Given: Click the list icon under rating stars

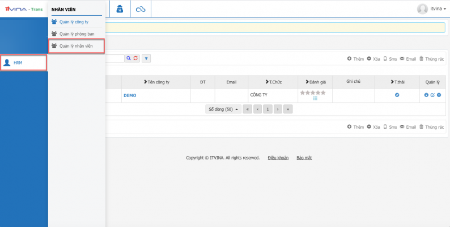Looking at the screenshot, I should point(315,98).
